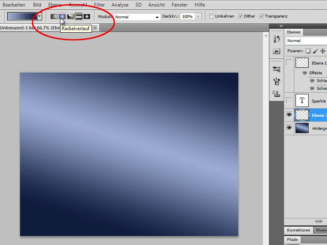Viewport: 327px width, 245px height.
Task: Click the canvas scrollbar up arrow
Action: coord(266,36)
